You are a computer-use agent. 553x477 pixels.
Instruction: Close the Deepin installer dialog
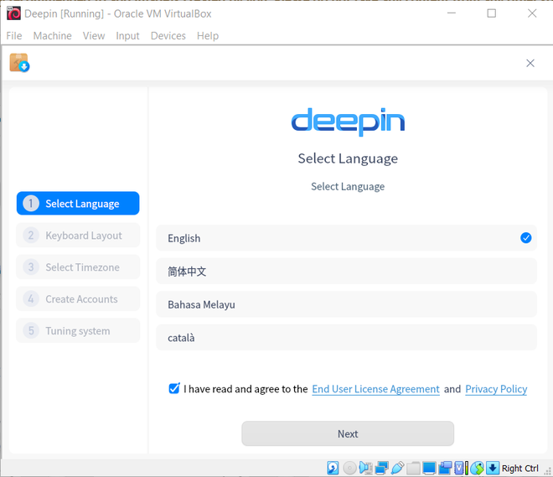530,63
